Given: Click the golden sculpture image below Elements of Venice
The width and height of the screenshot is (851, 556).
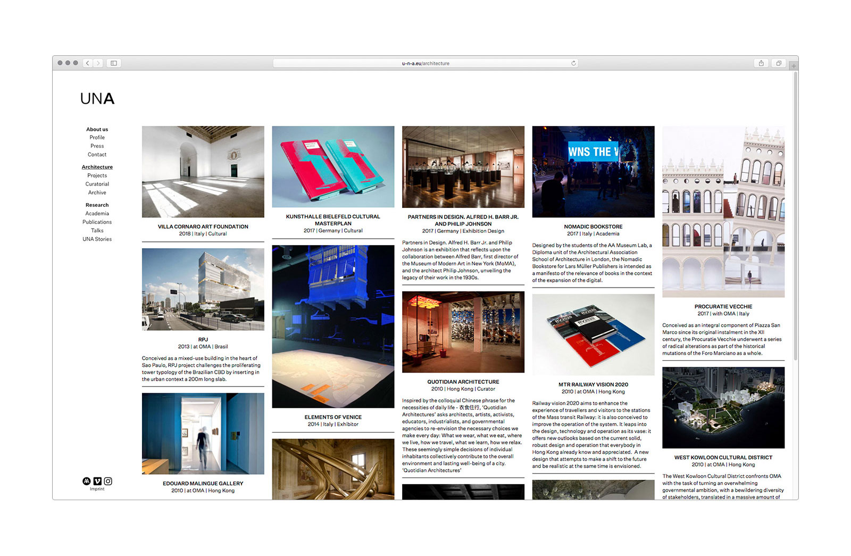Looking at the screenshot, I should pyautogui.click(x=333, y=469).
